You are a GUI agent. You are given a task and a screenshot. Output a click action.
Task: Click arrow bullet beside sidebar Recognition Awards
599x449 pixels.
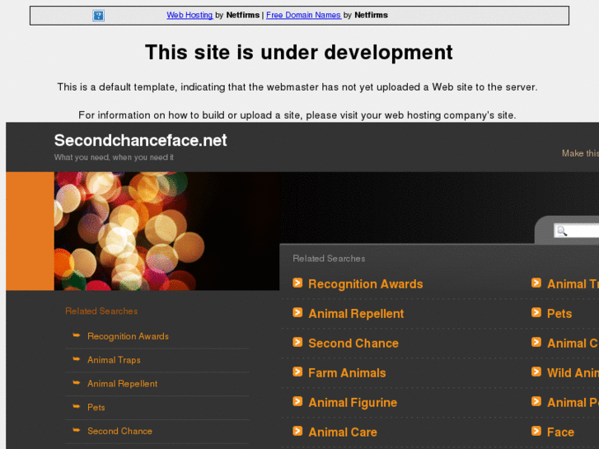click(x=77, y=335)
